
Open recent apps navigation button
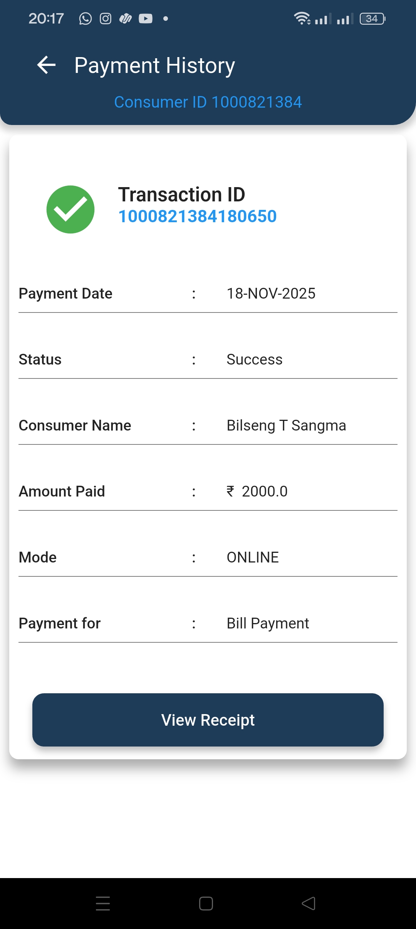pyautogui.click(x=103, y=904)
